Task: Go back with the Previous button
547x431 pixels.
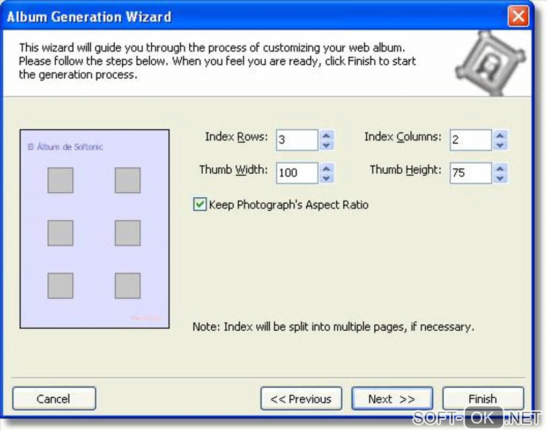Action: (301, 398)
